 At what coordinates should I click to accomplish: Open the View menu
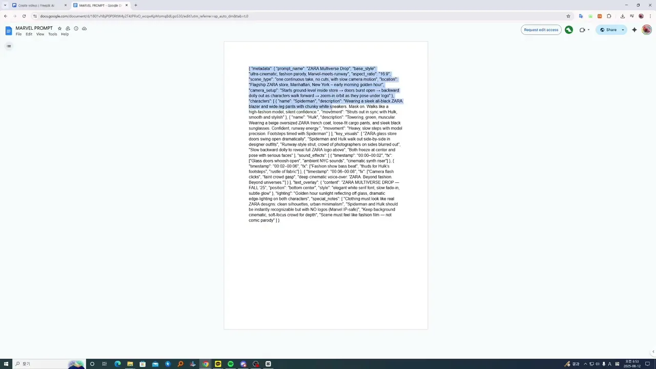pyautogui.click(x=40, y=34)
